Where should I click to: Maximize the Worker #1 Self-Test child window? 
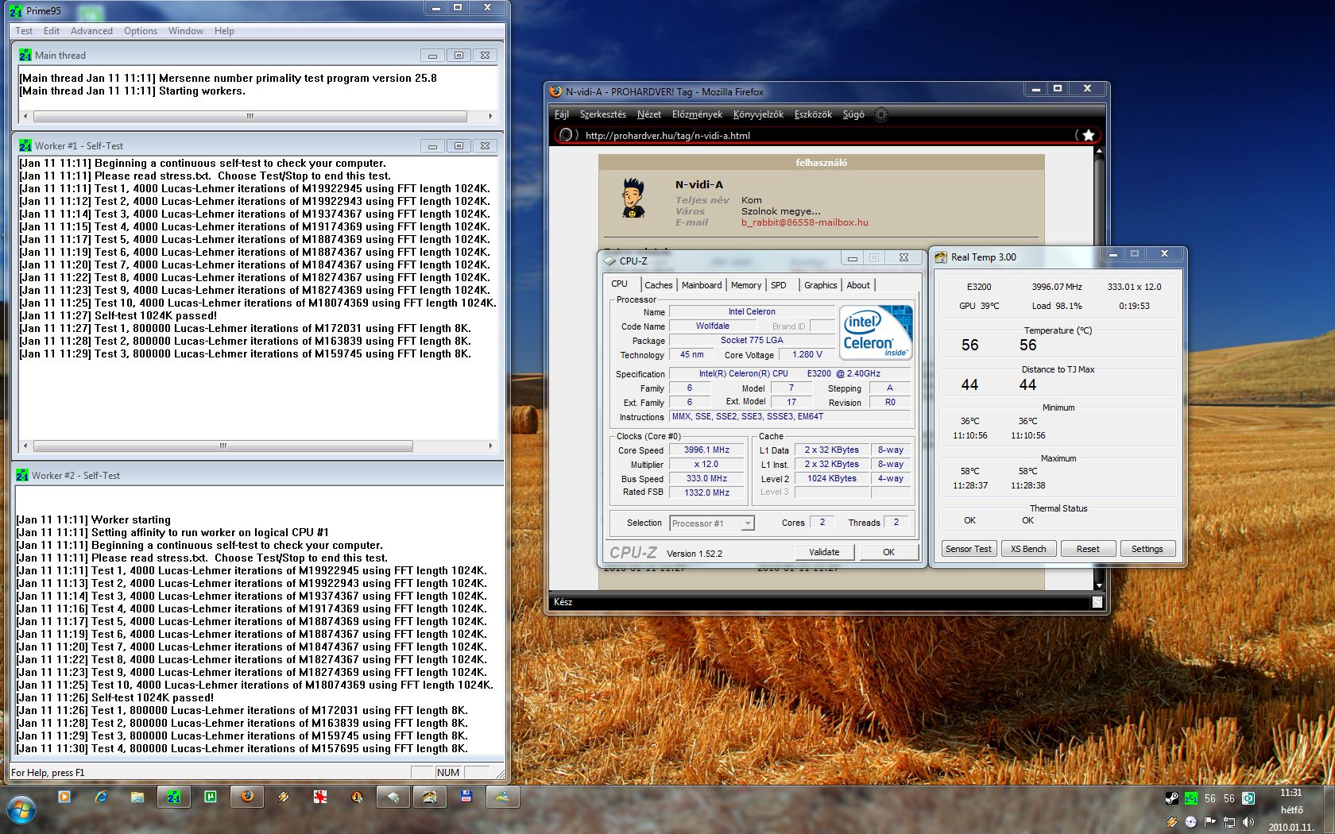point(459,145)
